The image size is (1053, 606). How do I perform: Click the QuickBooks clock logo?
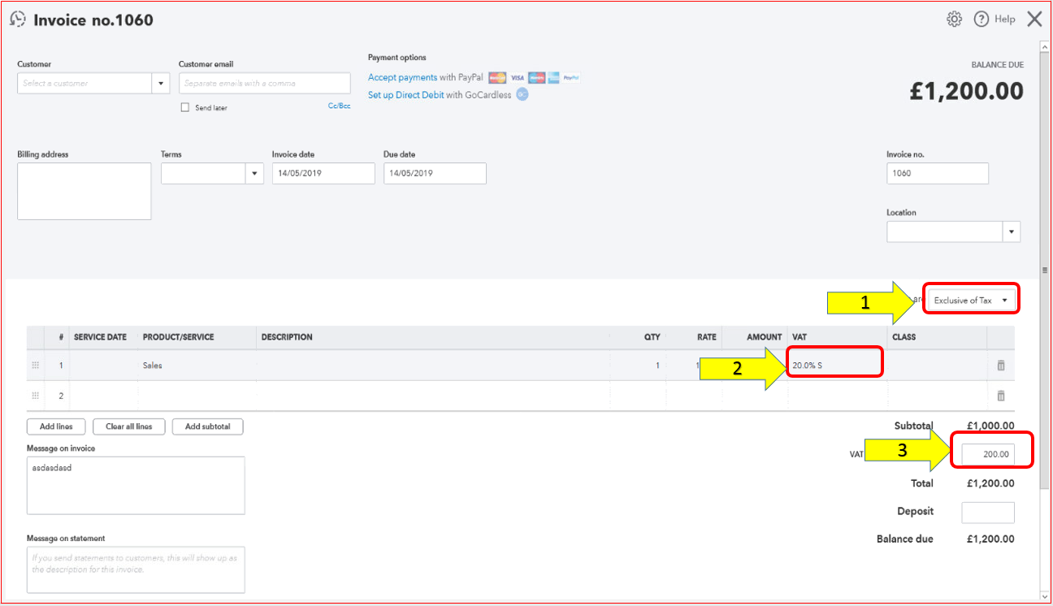pyautogui.click(x=17, y=18)
